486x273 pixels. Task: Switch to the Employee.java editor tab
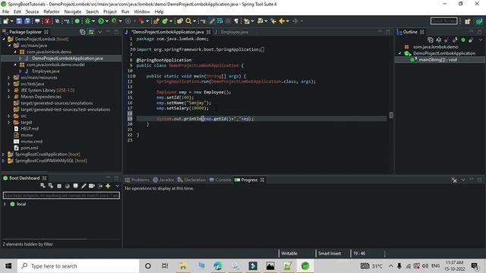(x=234, y=32)
